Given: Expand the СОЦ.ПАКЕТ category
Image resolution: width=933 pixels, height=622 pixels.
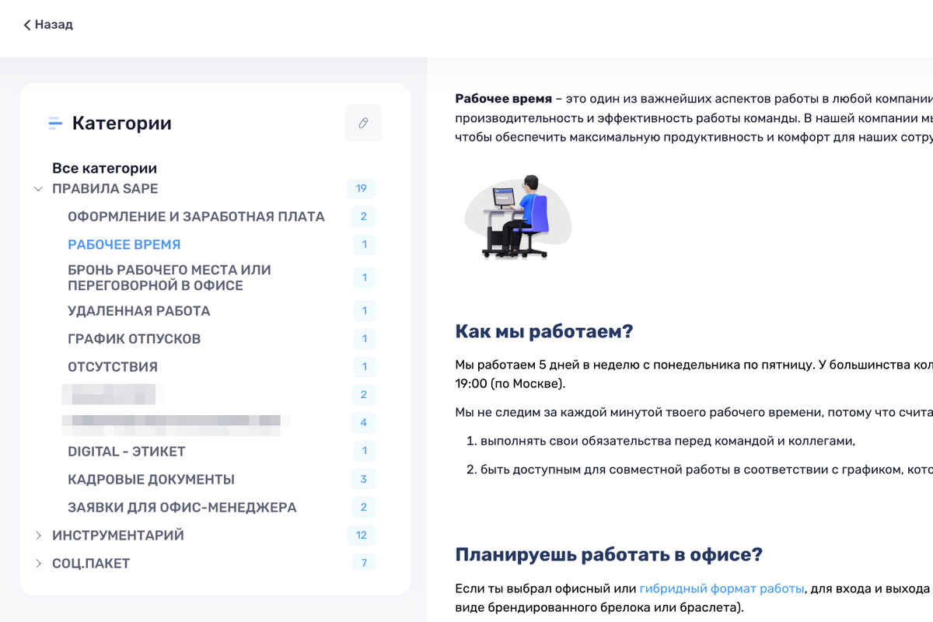Looking at the screenshot, I should [x=38, y=564].
